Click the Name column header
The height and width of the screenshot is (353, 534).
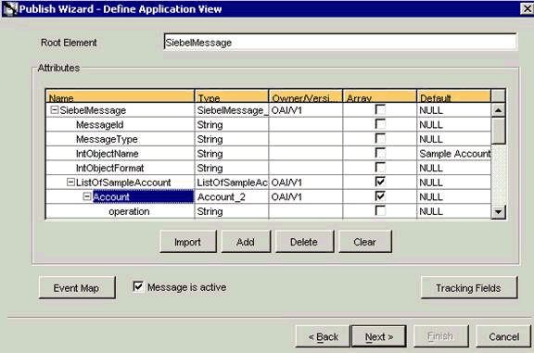tap(120, 96)
